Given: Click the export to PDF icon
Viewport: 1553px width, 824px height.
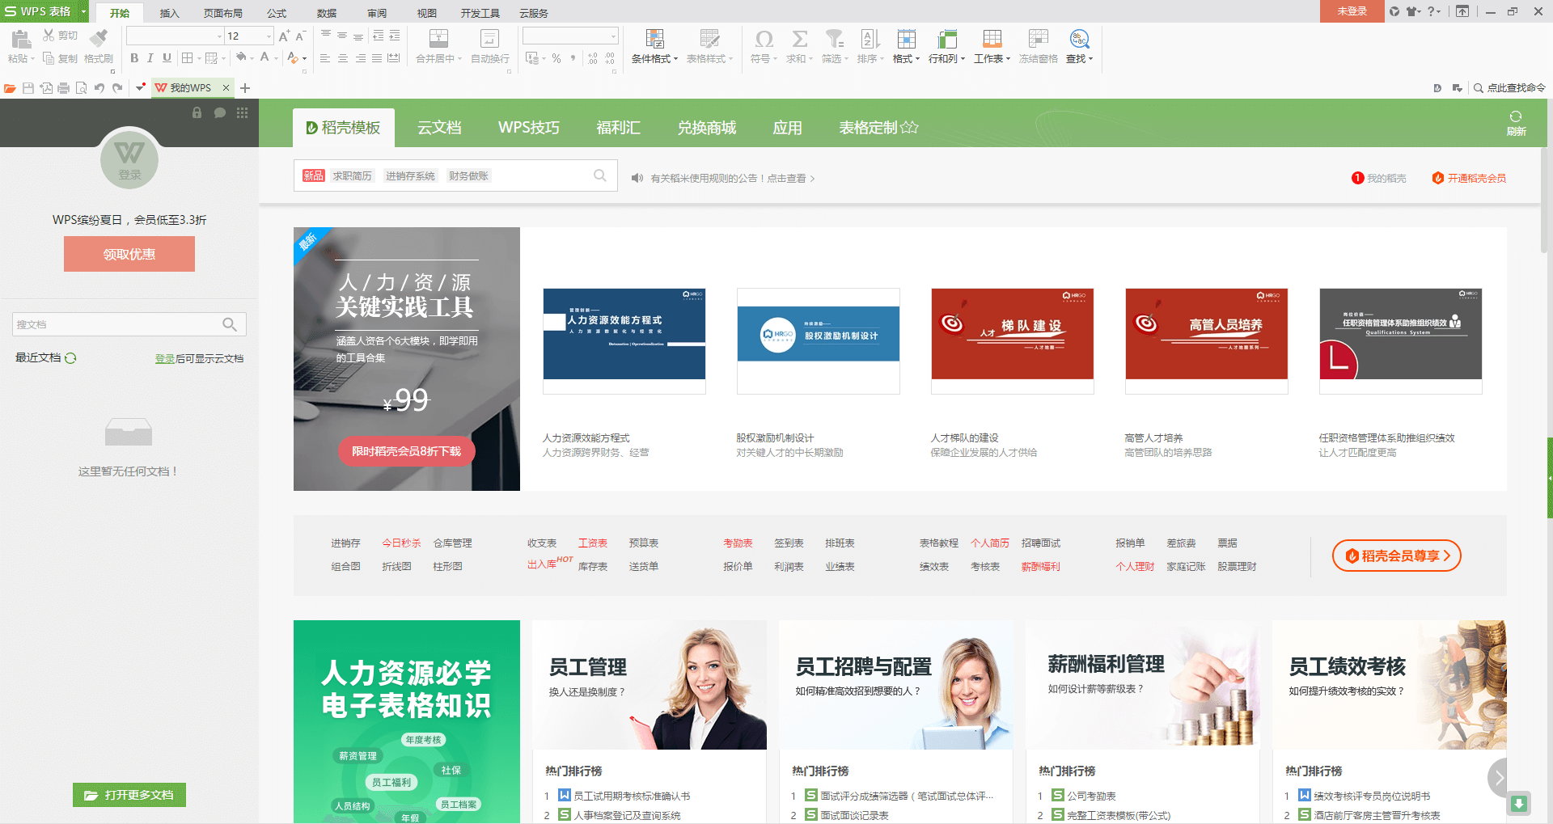Looking at the screenshot, I should [46, 88].
